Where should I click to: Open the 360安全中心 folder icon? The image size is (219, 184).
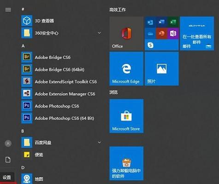click(x=27, y=33)
